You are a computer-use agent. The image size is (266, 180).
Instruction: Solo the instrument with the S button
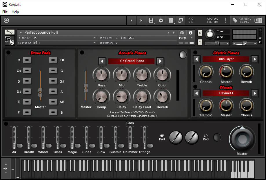200,33
